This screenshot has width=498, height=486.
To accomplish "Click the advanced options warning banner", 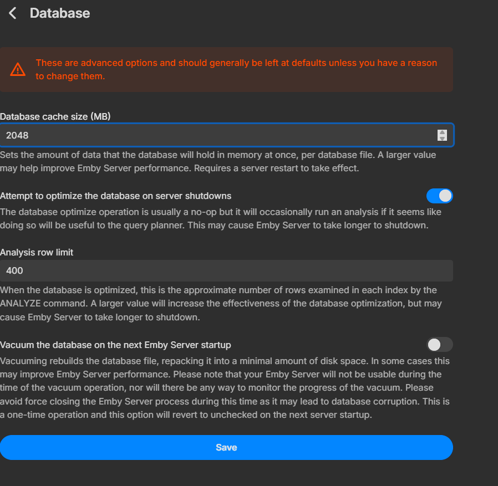I will pos(226,69).
